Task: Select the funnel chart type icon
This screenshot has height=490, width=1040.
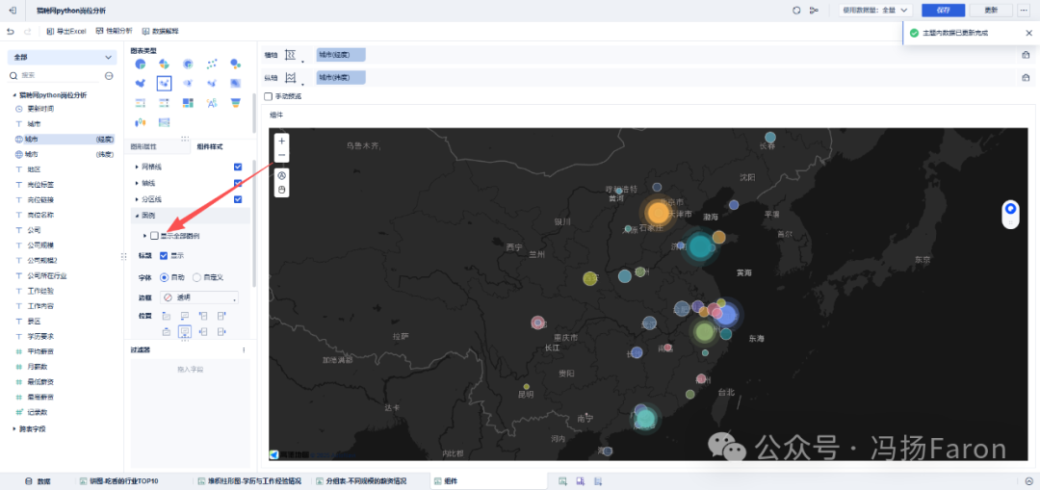Action: (x=235, y=103)
